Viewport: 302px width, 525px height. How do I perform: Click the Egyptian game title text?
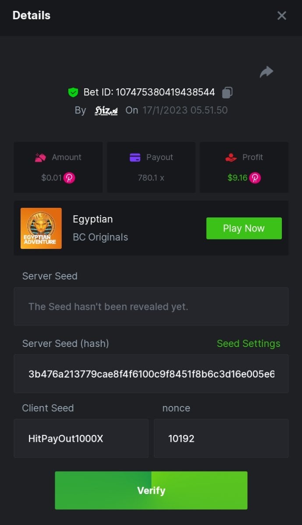coord(93,219)
